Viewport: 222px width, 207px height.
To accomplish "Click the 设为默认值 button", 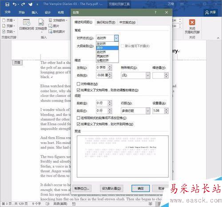I will tap(111, 188).
